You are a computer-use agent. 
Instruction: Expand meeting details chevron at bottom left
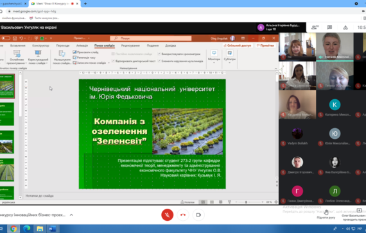(71, 215)
